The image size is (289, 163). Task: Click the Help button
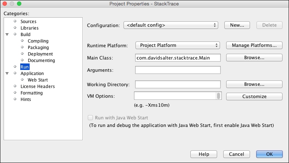click(204, 154)
